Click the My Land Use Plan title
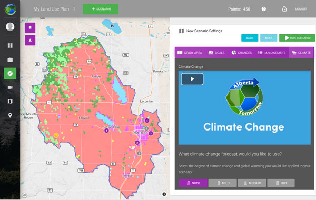The height and width of the screenshot is (200, 316). coord(51,9)
